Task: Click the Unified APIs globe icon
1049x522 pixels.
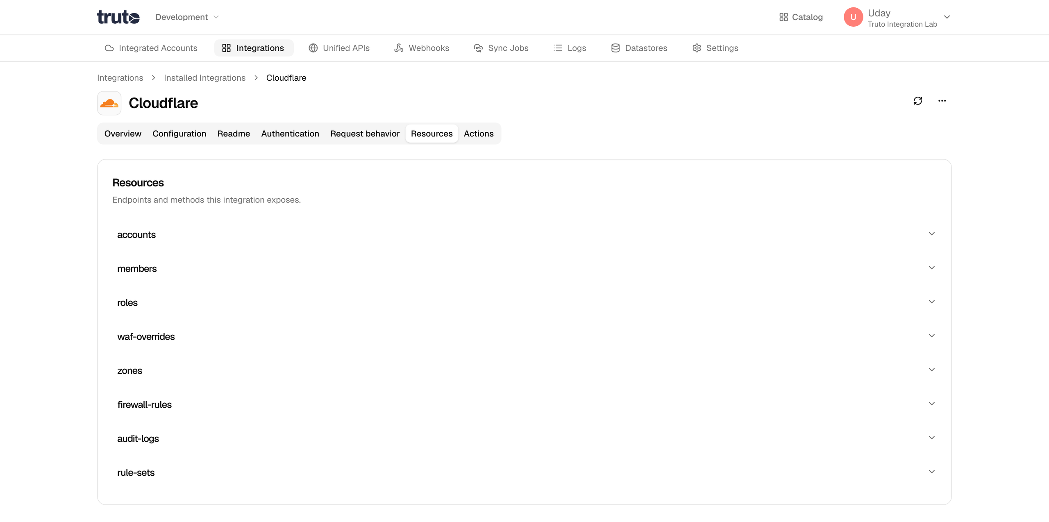Action: (313, 48)
